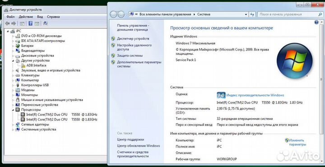The width and height of the screenshot is (325, 167).
Task: Select the ADB Interface warning device icon
Action: click(x=23, y=65)
